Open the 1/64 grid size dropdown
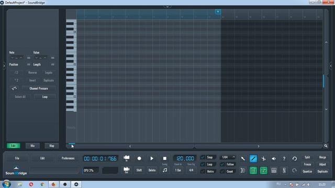335x188 pixels. (x=228, y=157)
